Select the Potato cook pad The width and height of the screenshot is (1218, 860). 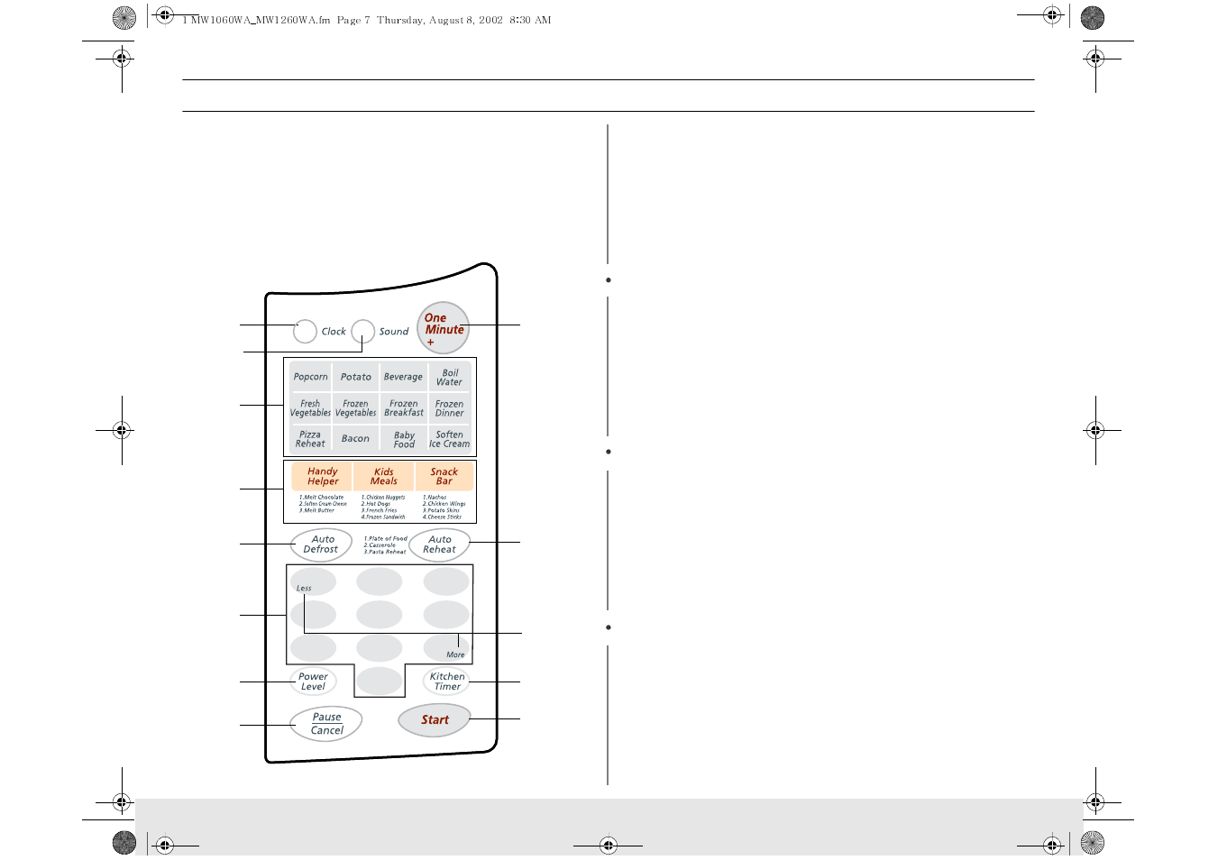point(356,377)
